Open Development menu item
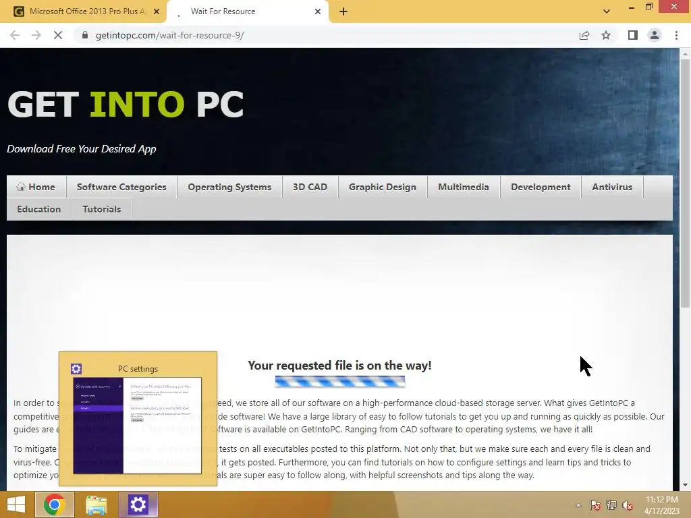The image size is (691, 518). (x=541, y=187)
